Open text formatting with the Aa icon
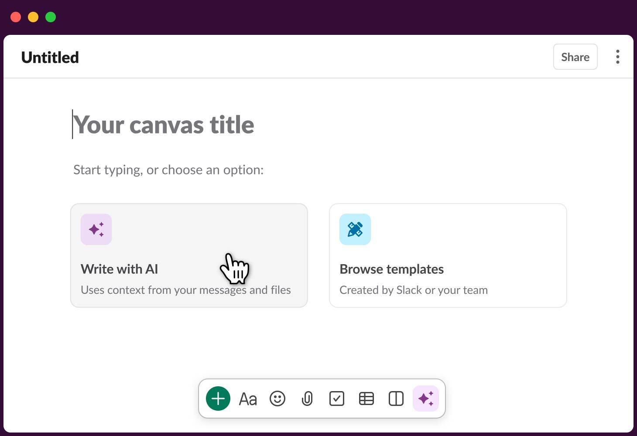 [x=247, y=398]
